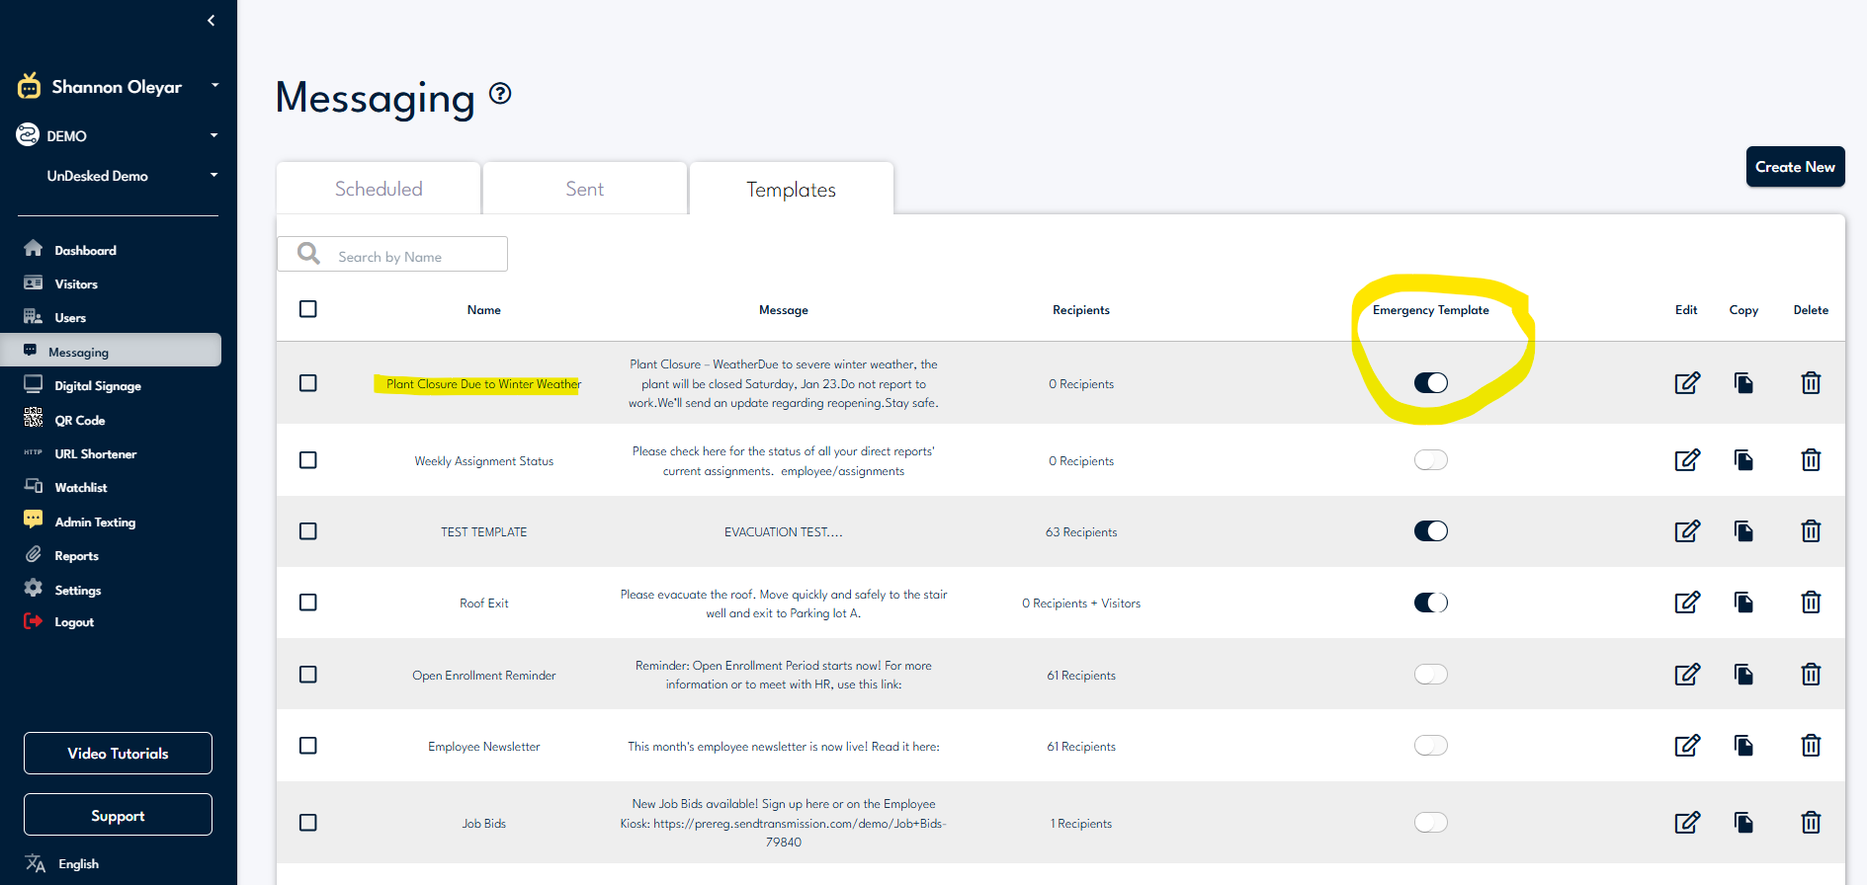The image size is (1867, 885).
Task: Switch to the Scheduled tab
Action: (x=379, y=189)
